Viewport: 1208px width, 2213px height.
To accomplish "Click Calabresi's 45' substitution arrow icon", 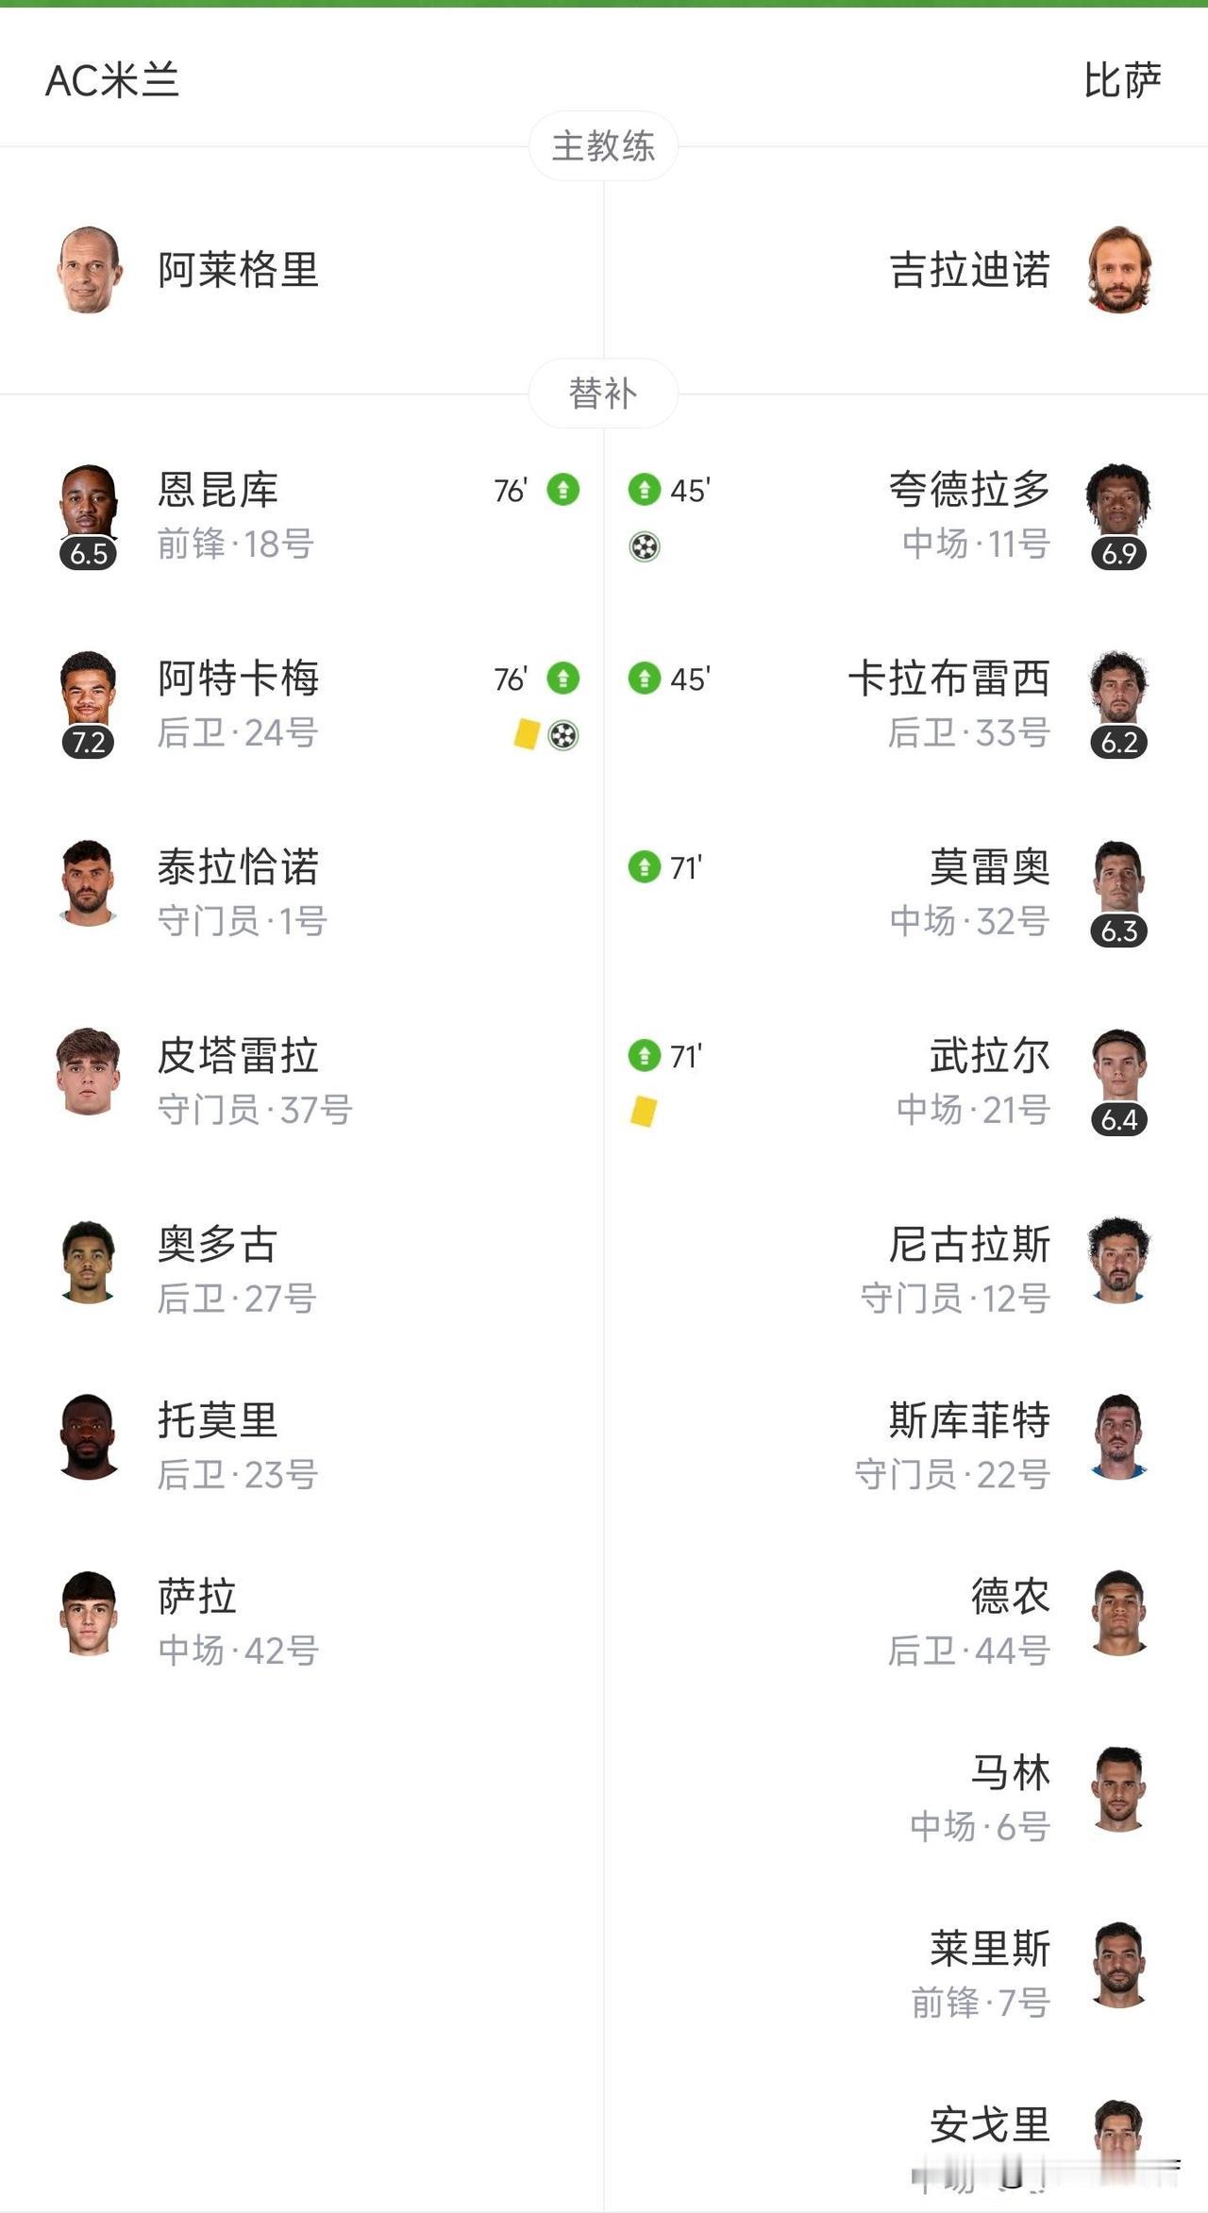I will click(645, 679).
